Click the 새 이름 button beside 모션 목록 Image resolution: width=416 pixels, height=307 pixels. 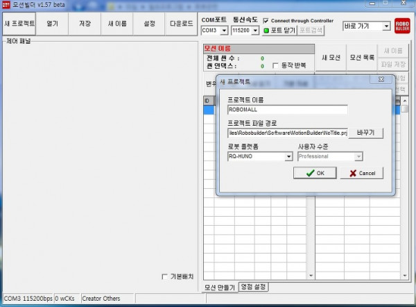pos(393,51)
